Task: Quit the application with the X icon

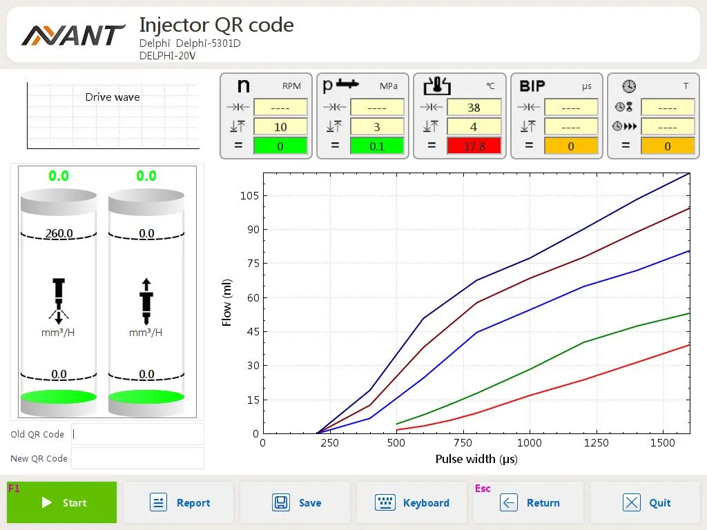Action: [632, 502]
